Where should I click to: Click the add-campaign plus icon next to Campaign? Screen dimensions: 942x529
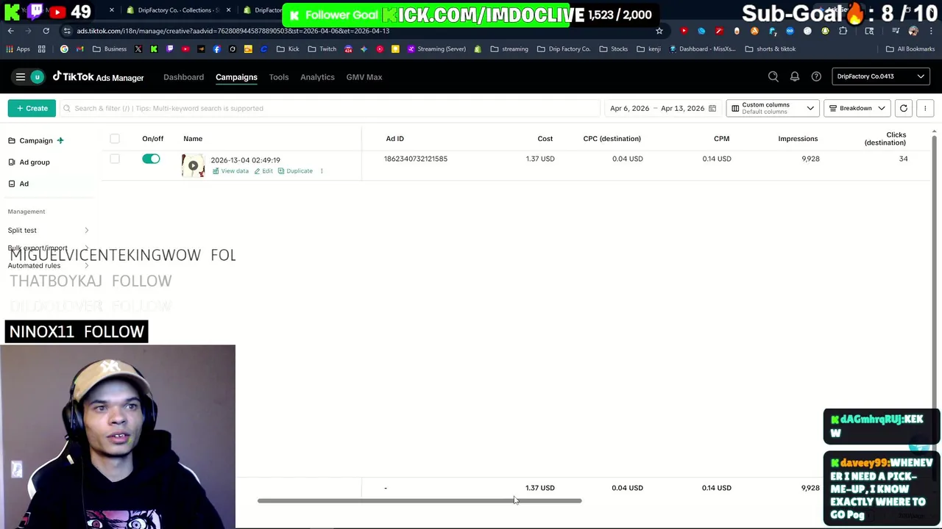(x=60, y=140)
